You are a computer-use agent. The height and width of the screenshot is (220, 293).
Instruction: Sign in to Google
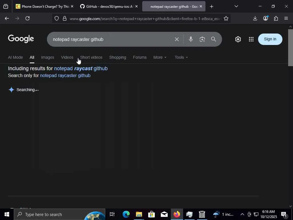click(x=270, y=39)
